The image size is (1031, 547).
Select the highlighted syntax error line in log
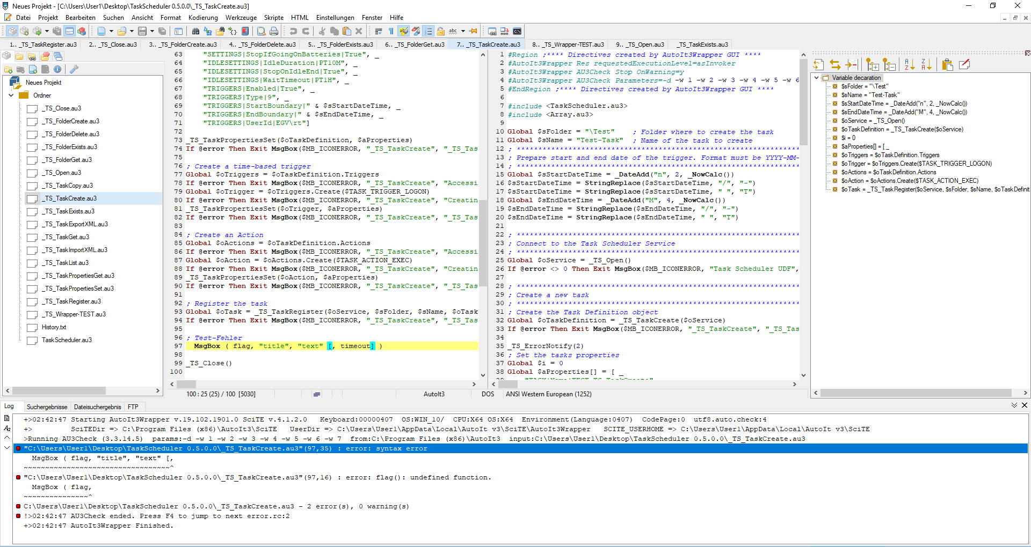tap(226, 448)
